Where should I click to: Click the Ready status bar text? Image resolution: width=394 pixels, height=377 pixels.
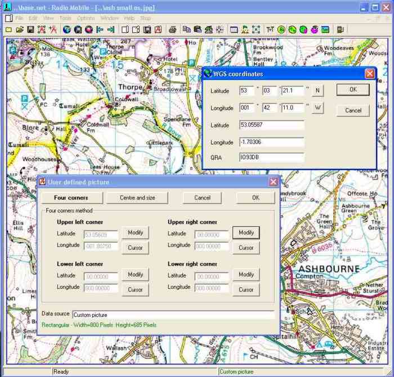point(61,371)
